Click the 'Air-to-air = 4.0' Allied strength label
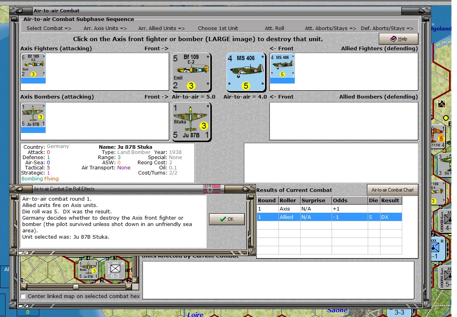The width and height of the screenshot is (457, 317). (x=245, y=97)
